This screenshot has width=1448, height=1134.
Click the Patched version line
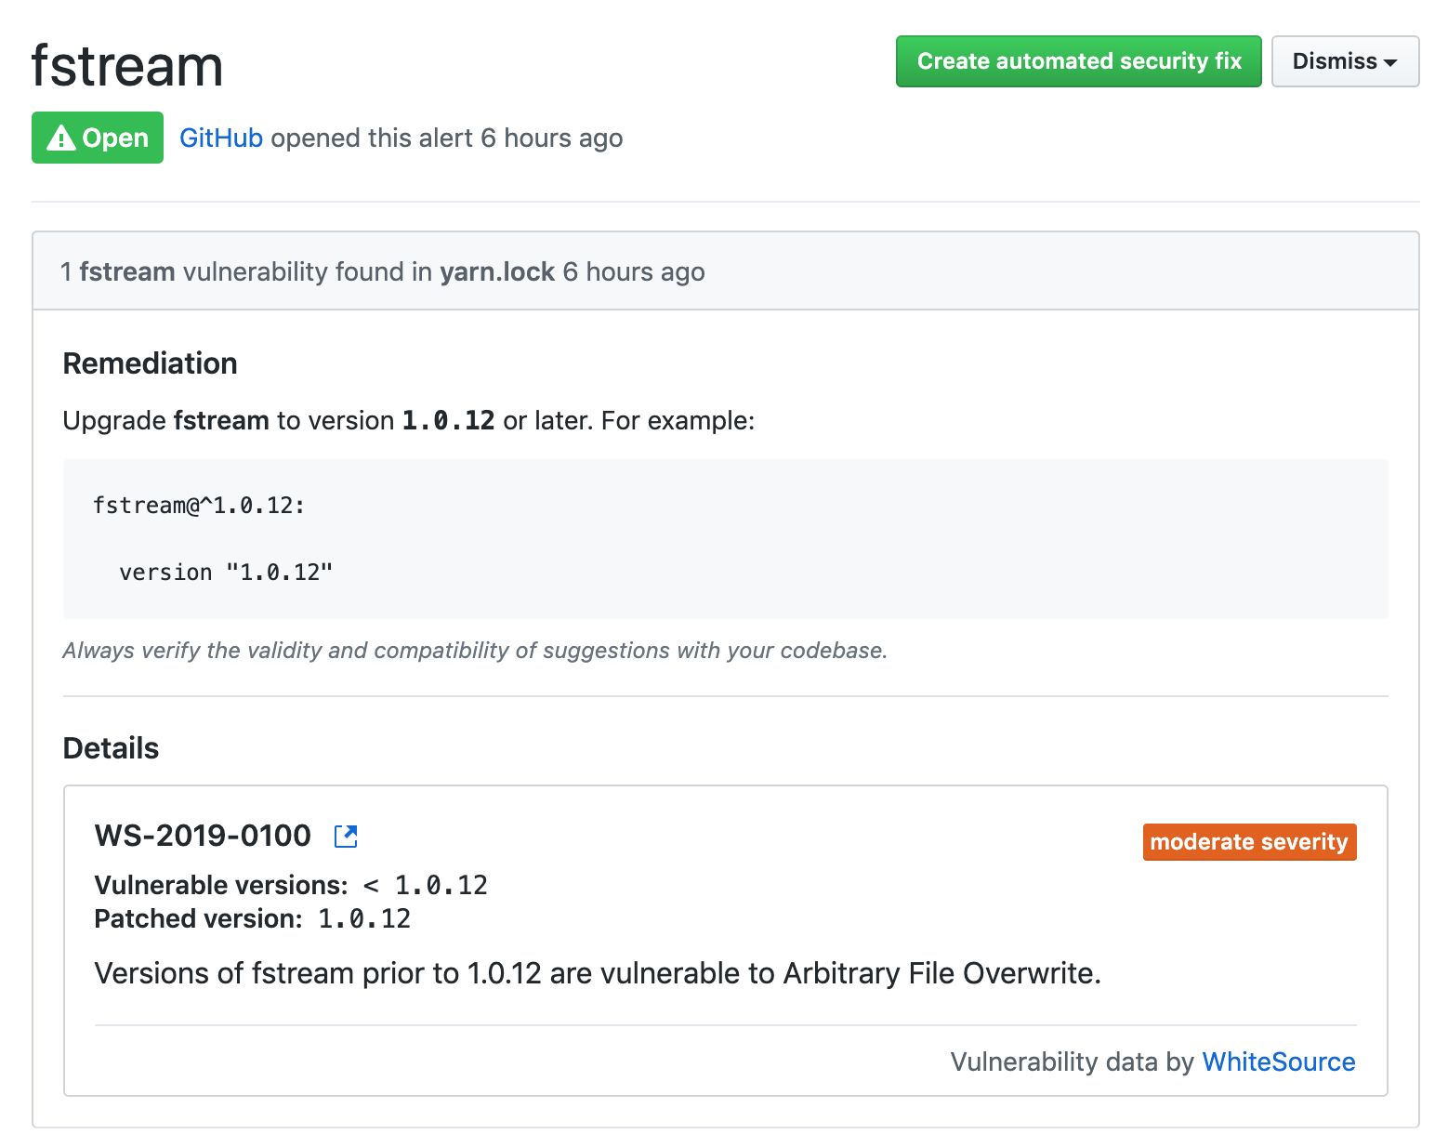[252, 919]
